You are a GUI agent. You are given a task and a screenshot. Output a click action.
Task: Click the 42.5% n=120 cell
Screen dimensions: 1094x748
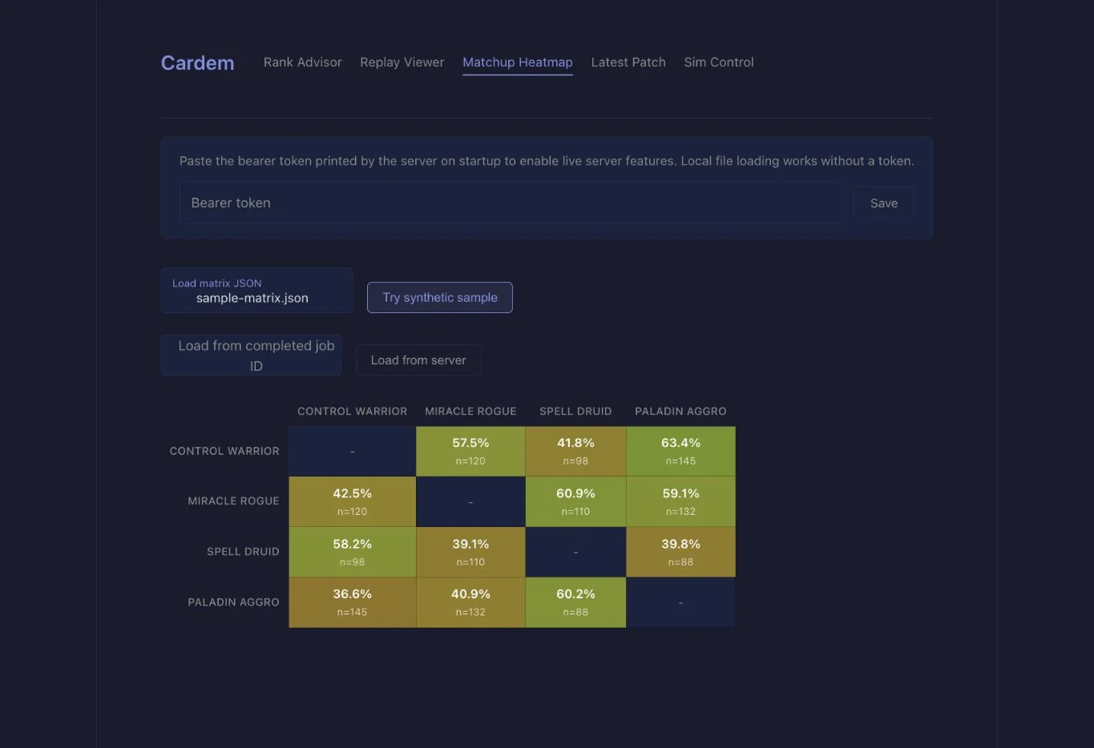353,501
